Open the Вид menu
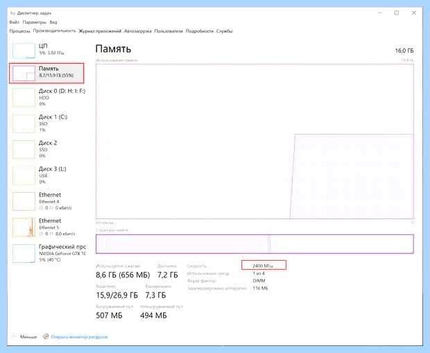This screenshot has height=353, width=430. [x=53, y=22]
